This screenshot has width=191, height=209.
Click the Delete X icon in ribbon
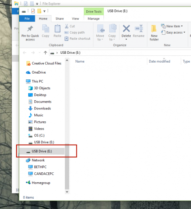tap(126, 29)
